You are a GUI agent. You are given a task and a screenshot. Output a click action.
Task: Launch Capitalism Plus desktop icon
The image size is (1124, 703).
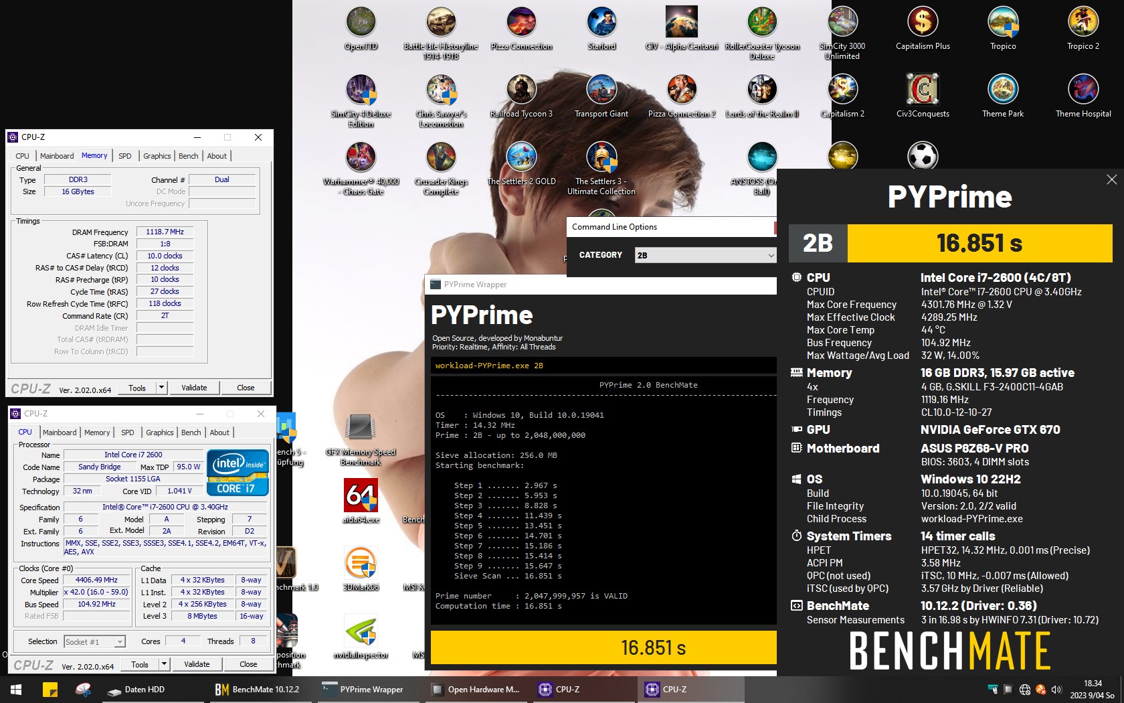923,29
